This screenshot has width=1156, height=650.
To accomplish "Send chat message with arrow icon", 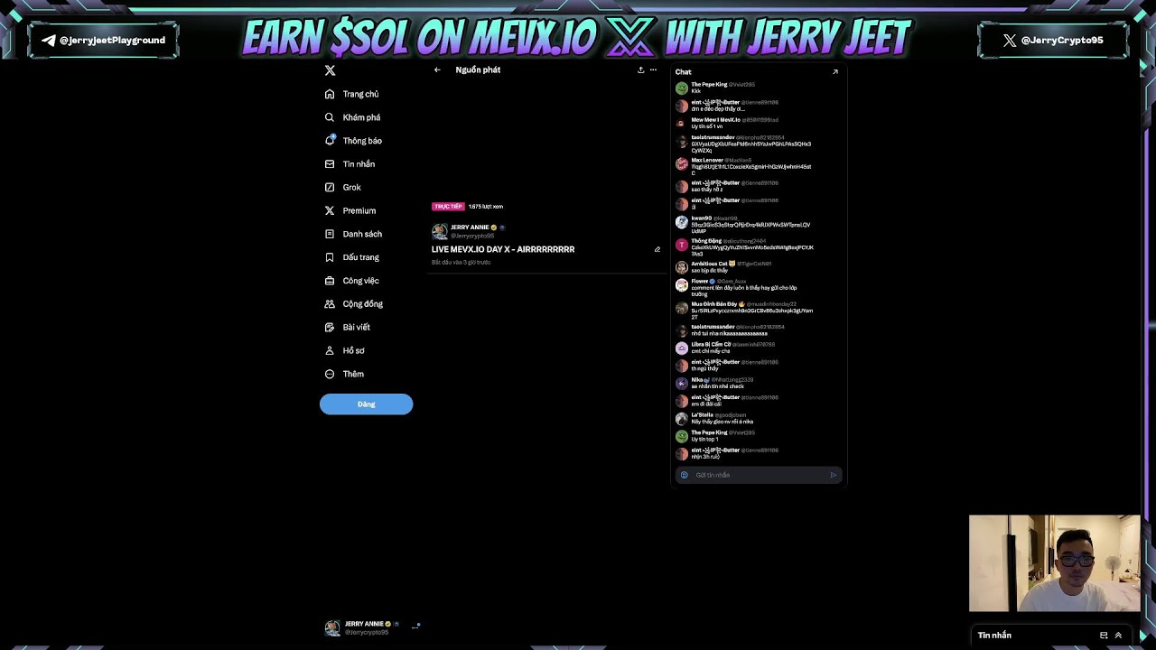I will 834,475.
